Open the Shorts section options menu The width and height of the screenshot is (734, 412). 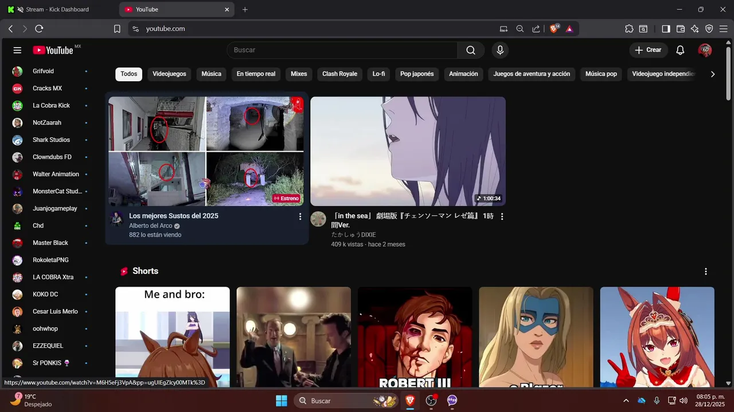coord(706,271)
